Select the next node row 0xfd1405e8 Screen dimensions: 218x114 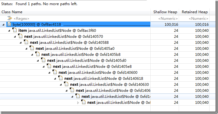click(x=105, y=67)
